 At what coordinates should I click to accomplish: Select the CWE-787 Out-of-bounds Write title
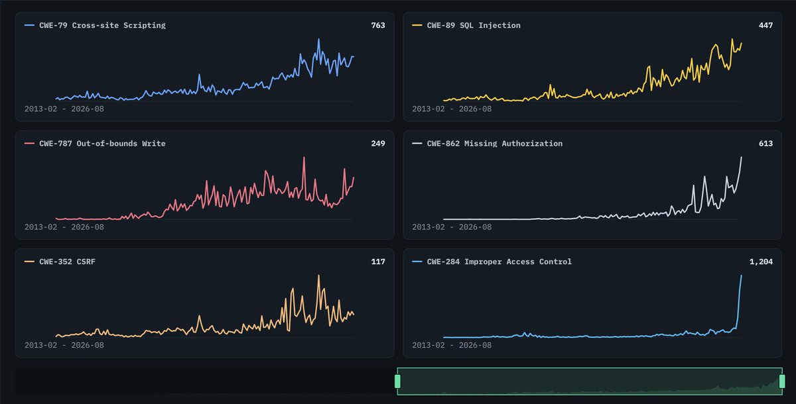point(102,143)
